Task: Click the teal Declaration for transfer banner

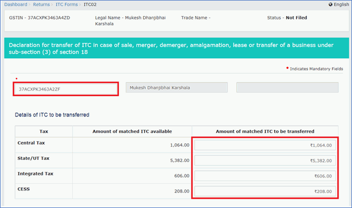Action: [x=177, y=48]
